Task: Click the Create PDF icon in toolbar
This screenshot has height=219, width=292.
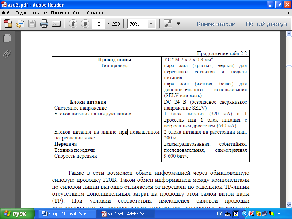Action: tap(8, 24)
